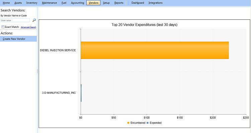Click the orange Encumbered legend swatch
251x133 pixels.
click(x=128, y=123)
